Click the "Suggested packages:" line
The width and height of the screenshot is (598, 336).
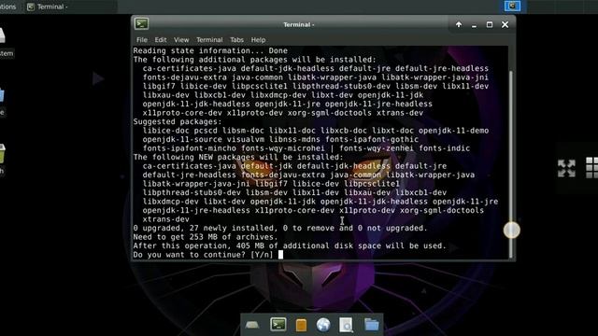[x=178, y=122]
